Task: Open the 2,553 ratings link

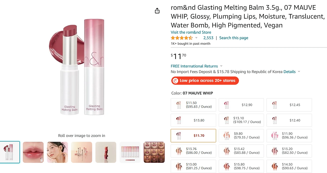Action: pyautogui.click(x=208, y=38)
